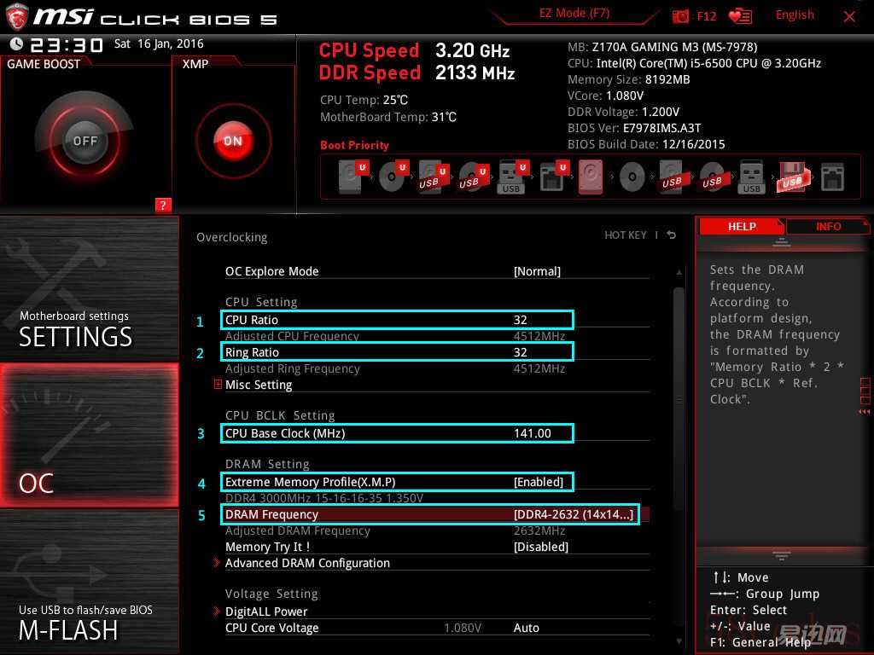Select the UEFI USB CD/DVD boot icon
874x655 pixels.
pos(474,177)
